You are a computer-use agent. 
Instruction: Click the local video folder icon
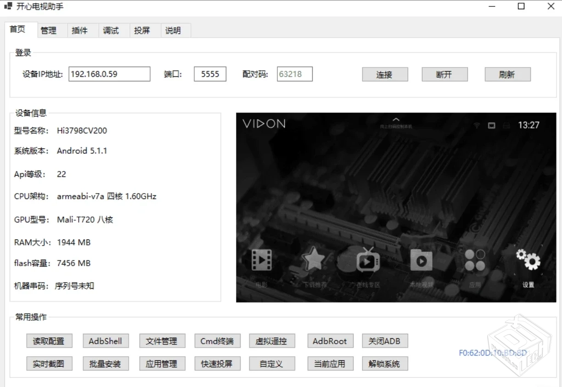(x=421, y=260)
